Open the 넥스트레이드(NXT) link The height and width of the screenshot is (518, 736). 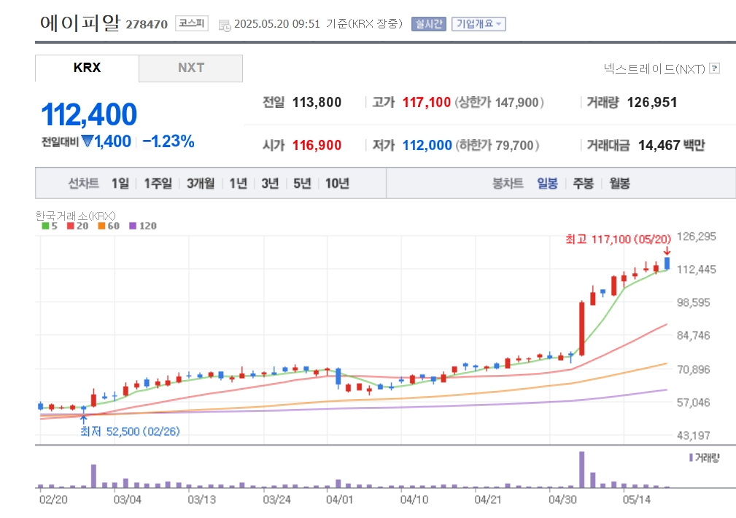(654, 69)
